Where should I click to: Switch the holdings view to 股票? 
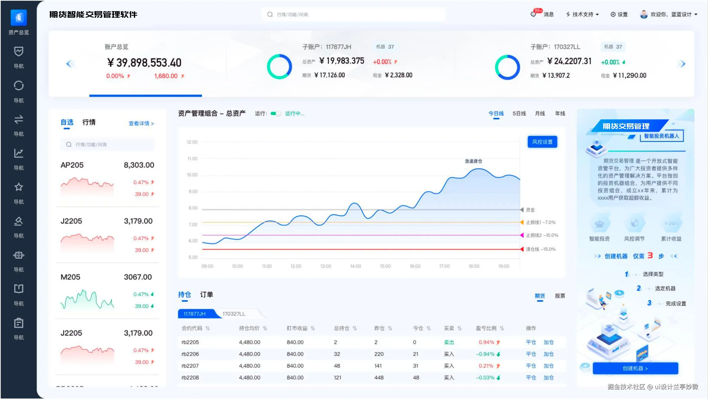tap(560, 296)
